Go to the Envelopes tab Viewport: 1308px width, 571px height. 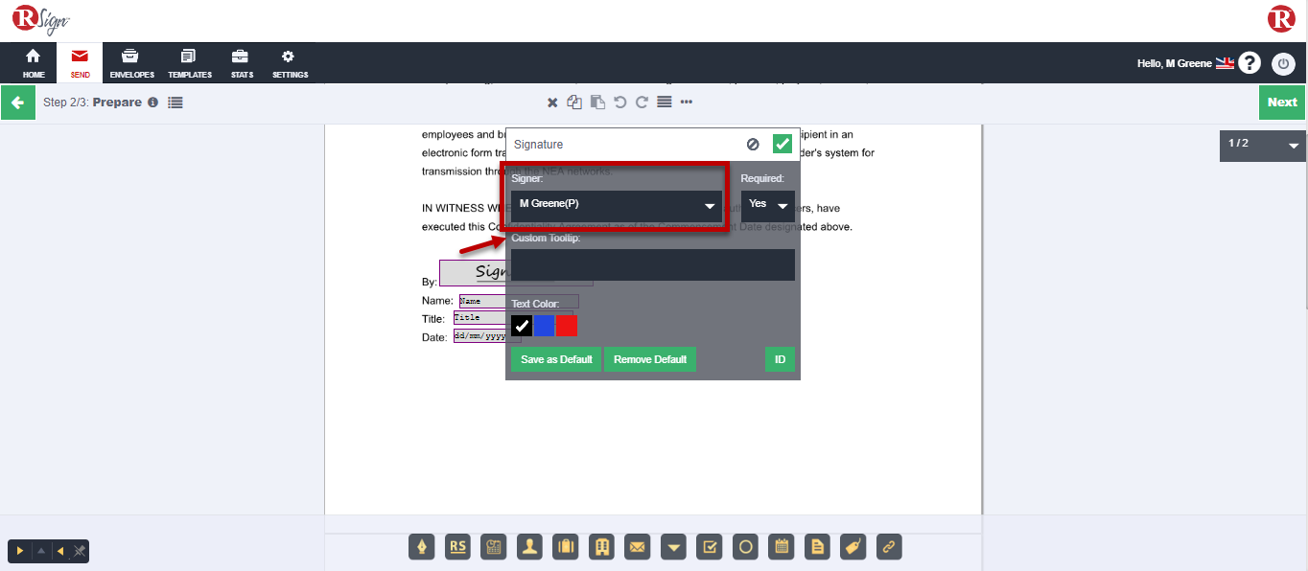(132, 63)
